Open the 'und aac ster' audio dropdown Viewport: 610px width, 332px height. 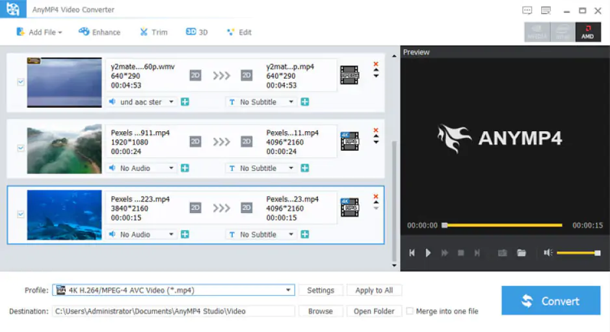tap(171, 102)
